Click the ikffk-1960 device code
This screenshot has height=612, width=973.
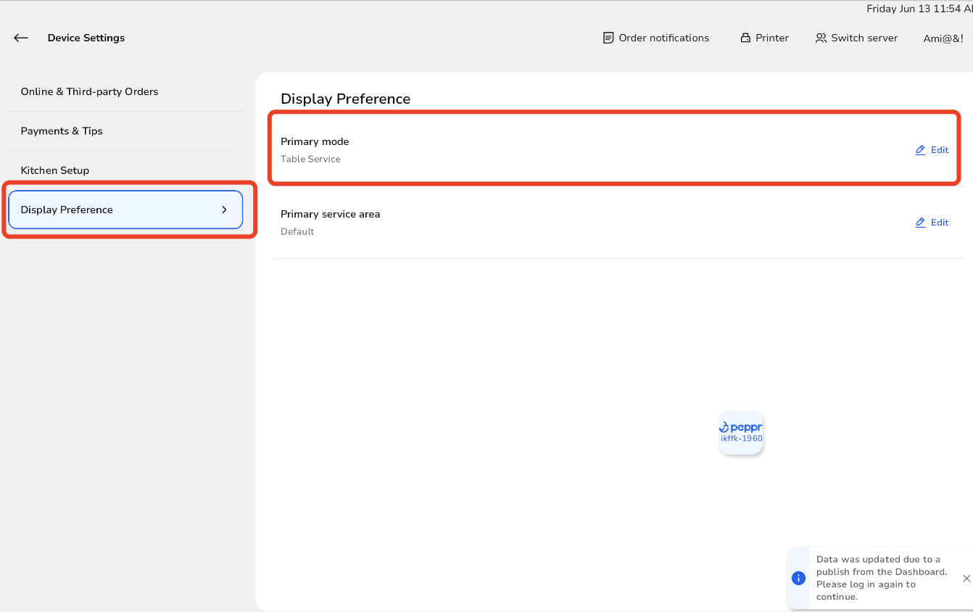click(x=741, y=438)
